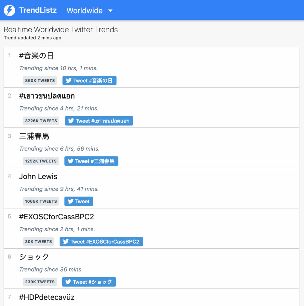Expand the Worldwide location dropdown arrow
Screen dimensions: 304x306
[x=110, y=10]
